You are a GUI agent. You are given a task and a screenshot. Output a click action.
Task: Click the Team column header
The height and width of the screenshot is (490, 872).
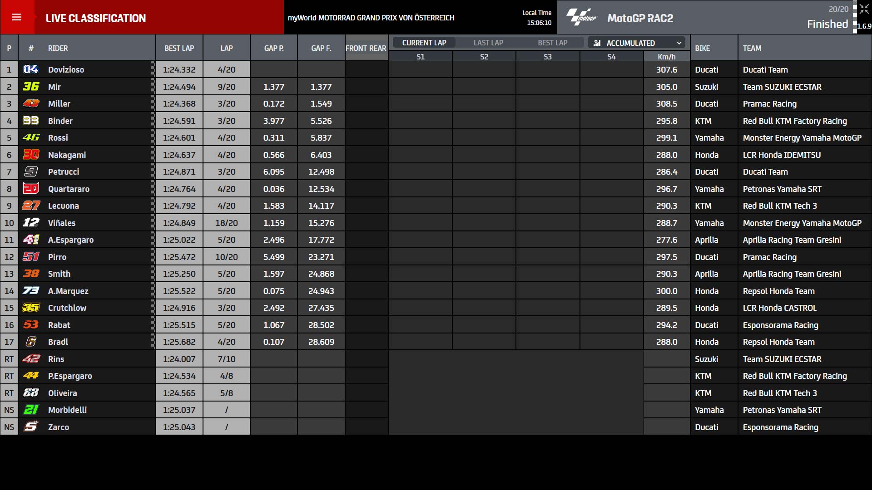(752, 48)
